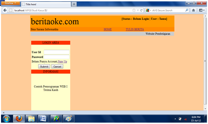Click the 'Terima Kasih' text

coord(51,90)
